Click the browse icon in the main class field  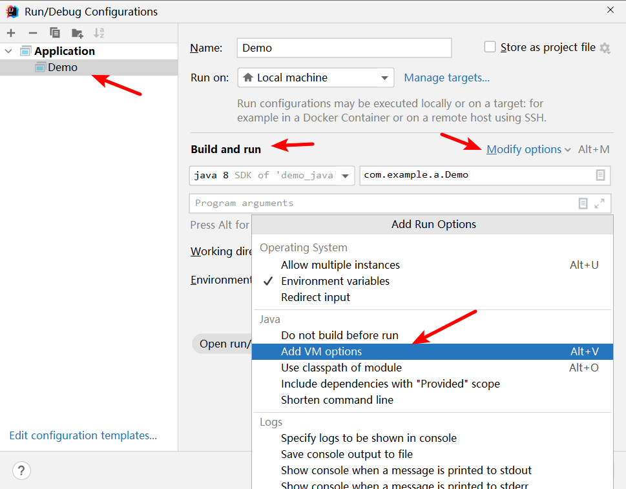click(x=600, y=175)
